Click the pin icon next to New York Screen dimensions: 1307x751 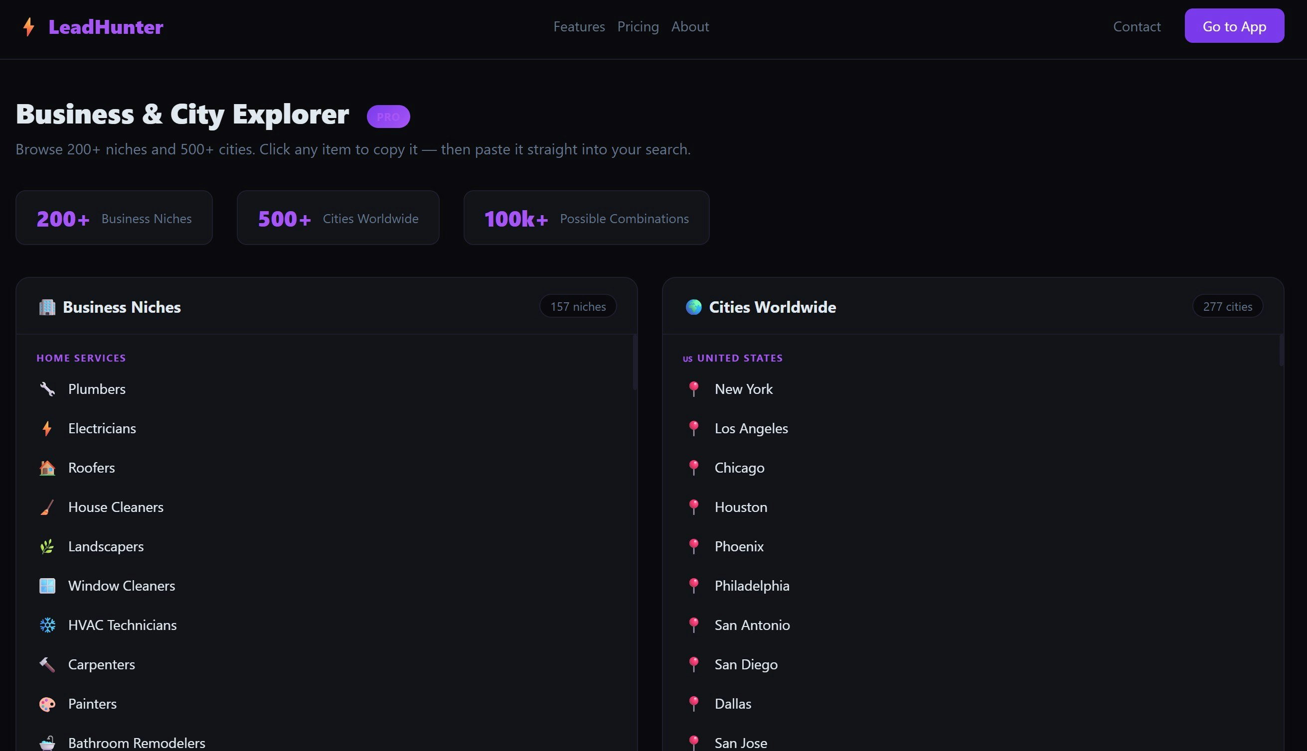click(694, 388)
